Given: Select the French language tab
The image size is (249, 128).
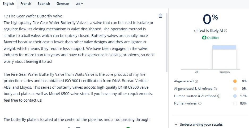Looking at the screenshot, I should (x=26, y=4).
